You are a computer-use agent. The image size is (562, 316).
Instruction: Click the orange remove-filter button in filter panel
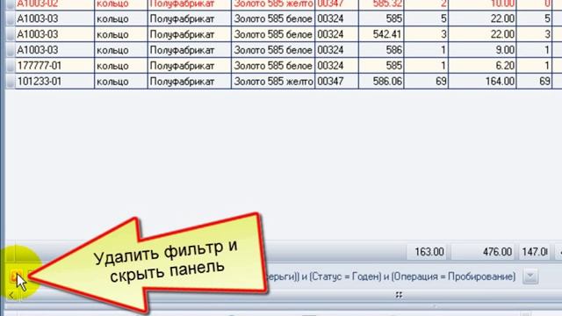[x=16, y=276]
